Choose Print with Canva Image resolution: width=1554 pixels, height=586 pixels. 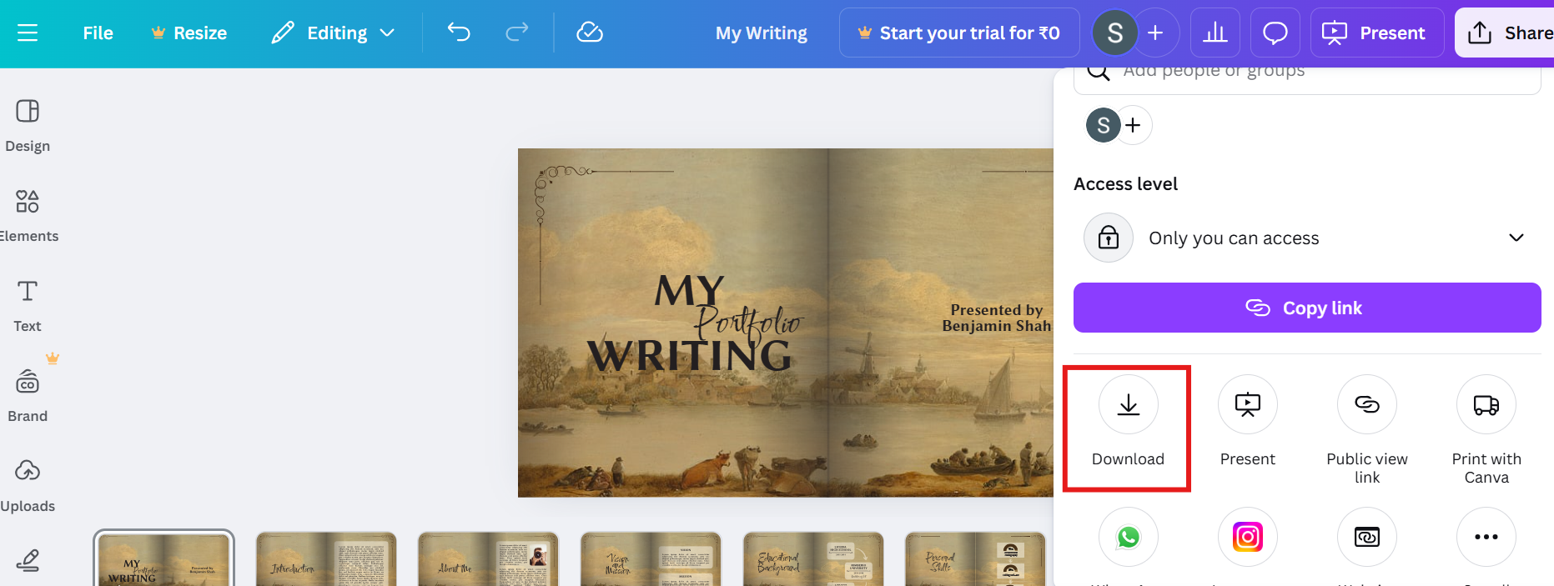point(1486,429)
